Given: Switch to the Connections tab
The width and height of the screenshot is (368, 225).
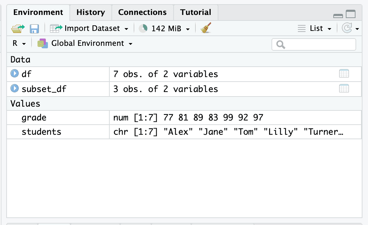Looking at the screenshot, I should 142,12.
